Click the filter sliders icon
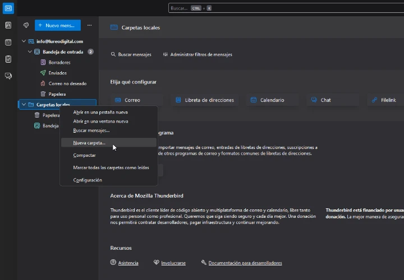The image size is (404, 280). [166, 54]
